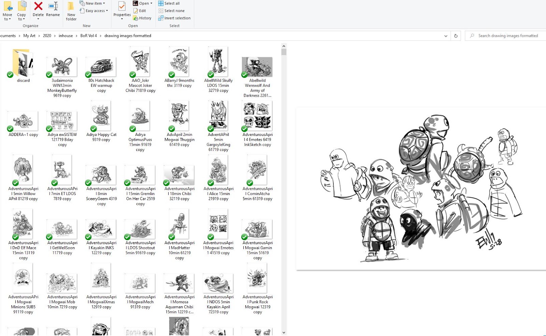
Task: Select the 4 Emotes InkSketch thumbnail
Action: (x=257, y=116)
